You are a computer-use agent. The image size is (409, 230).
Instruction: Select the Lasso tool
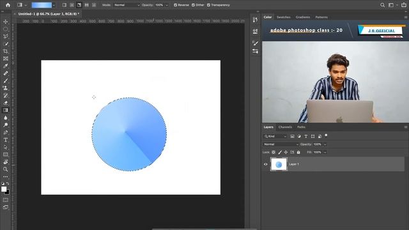[x=6, y=36]
